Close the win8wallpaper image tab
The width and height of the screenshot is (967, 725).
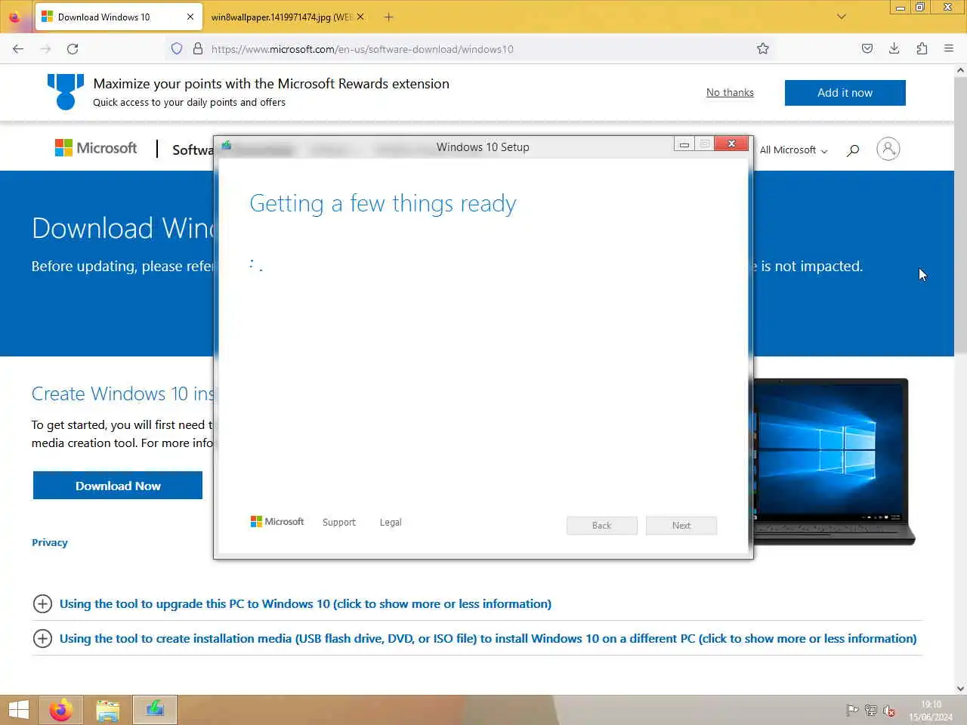[360, 17]
